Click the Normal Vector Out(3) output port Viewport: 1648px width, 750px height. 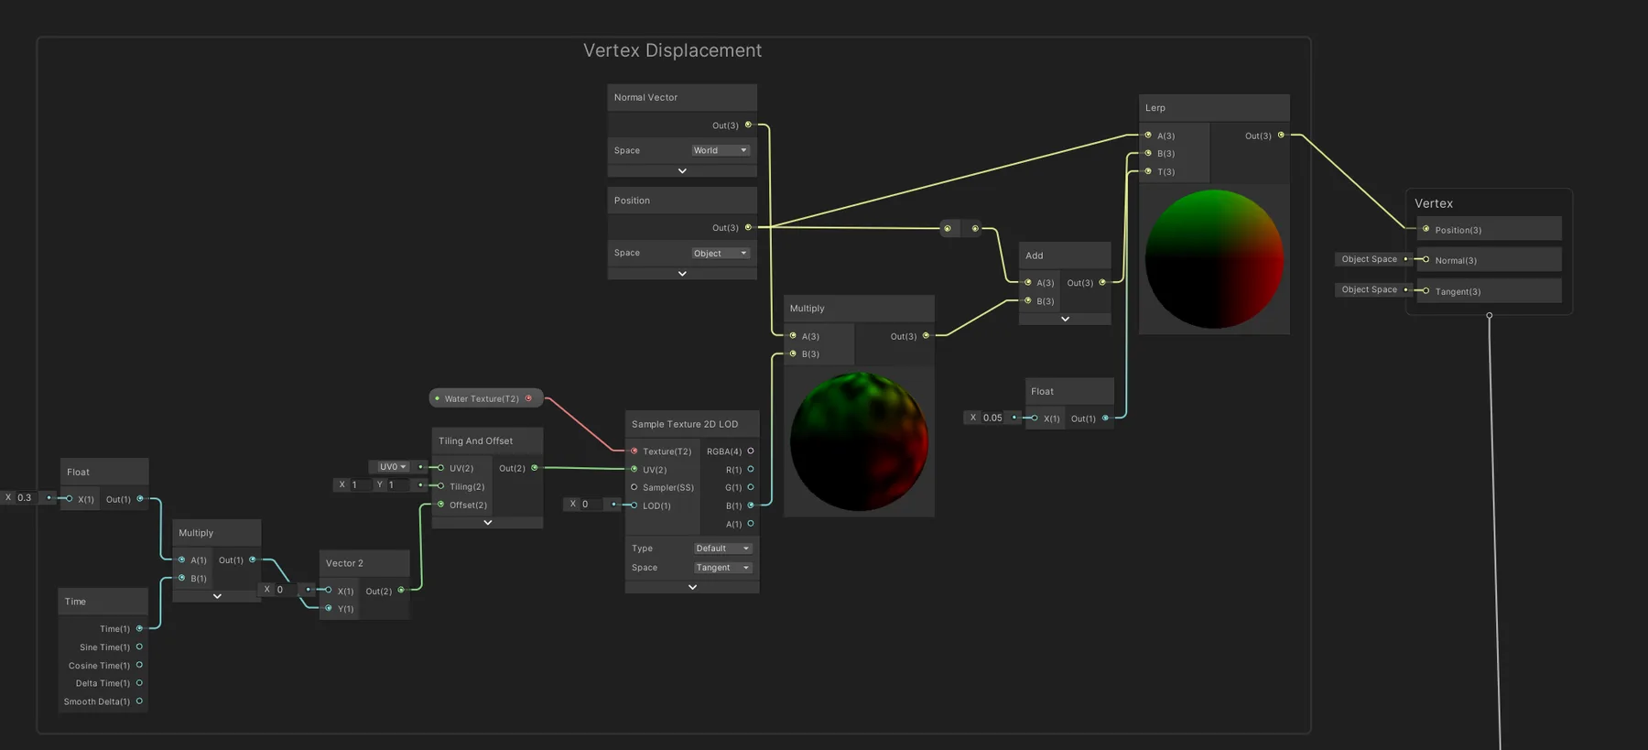tap(748, 125)
